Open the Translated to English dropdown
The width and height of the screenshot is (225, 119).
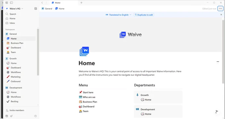tap(118, 15)
